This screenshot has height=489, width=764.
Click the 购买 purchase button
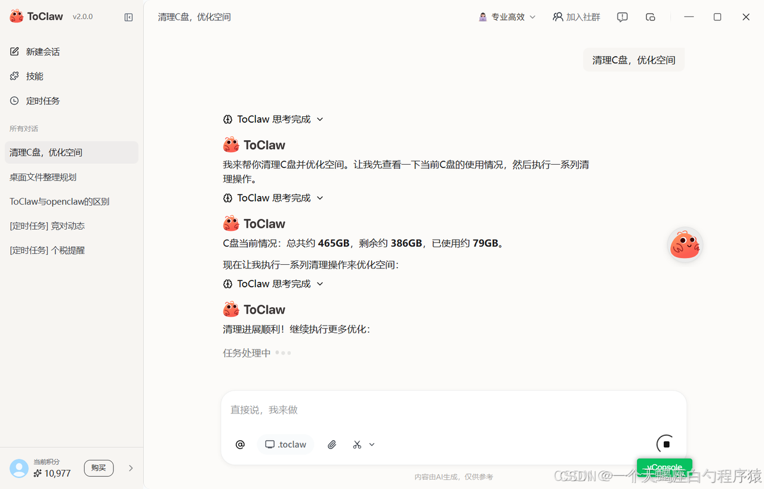98,468
